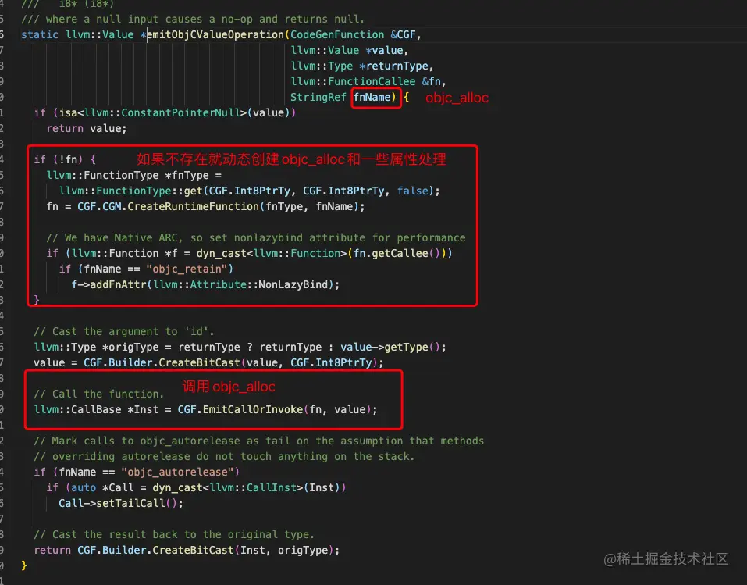Click the '*fnType =' variable declaration
This screenshot has width=747, height=585.
pyautogui.click(x=193, y=176)
